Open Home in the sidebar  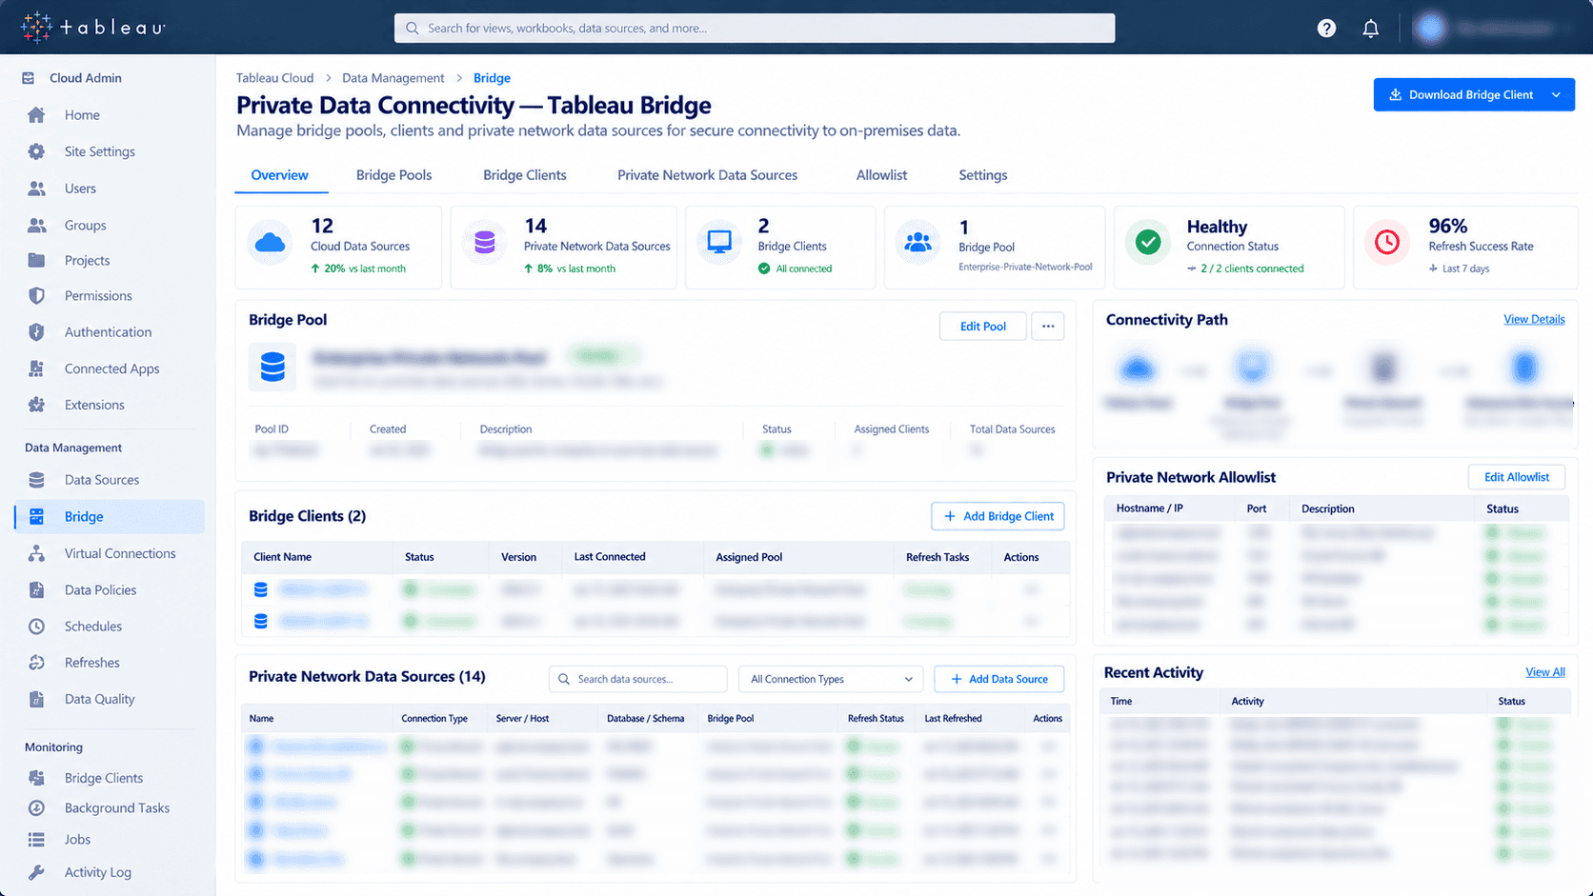coord(82,115)
